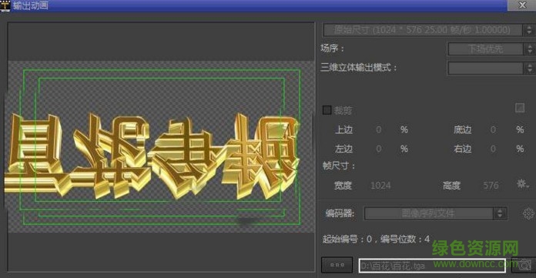This screenshot has width=536, height=278.
Task: Click the browse button labeled with three dots
Action: tap(337, 265)
